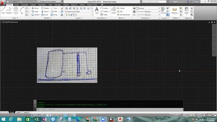Select the Arc tool
217x122 pixels.
[22, 11]
